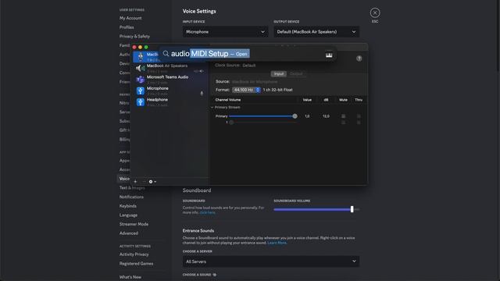Screen dimensions: 500x281
Task: Adjust the Primary channel volume slider
Action: click(x=295, y=116)
